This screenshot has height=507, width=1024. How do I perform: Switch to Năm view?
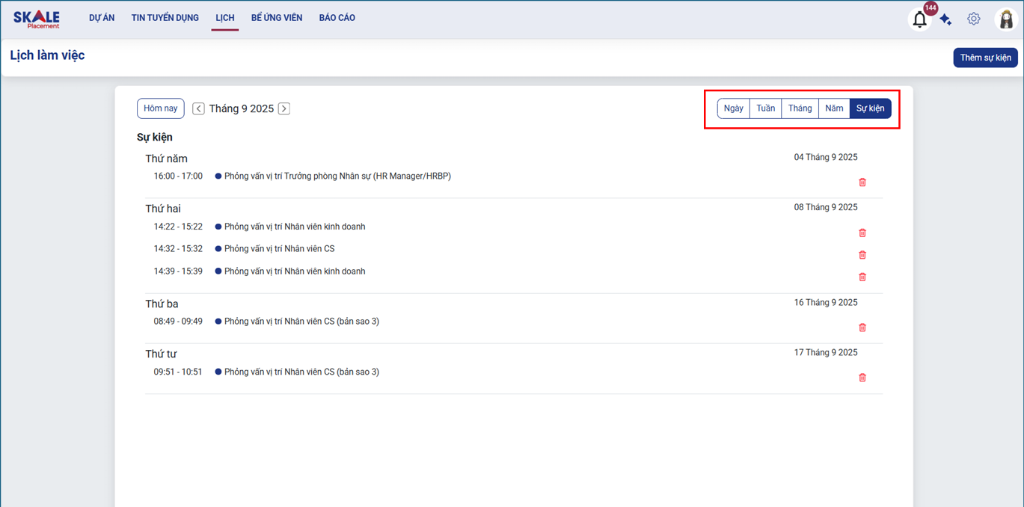pyautogui.click(x=834, y=108)
